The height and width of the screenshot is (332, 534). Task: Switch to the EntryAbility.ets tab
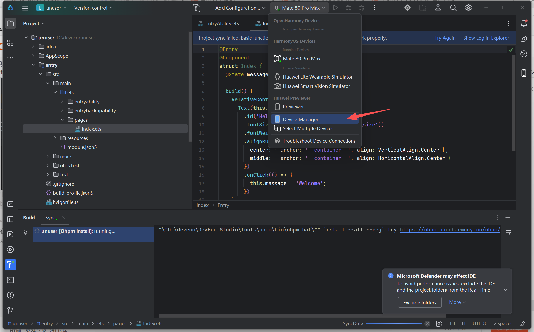(222, 24)
